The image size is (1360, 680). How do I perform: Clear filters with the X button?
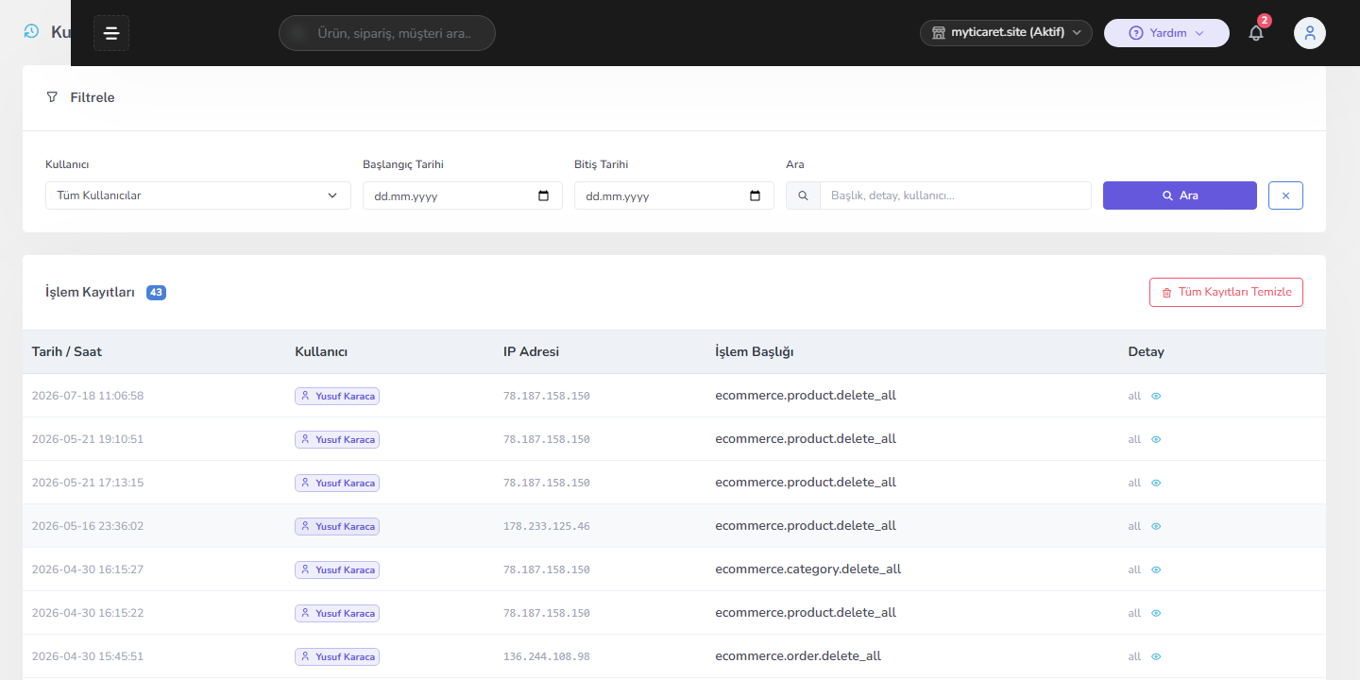tap(1285, 195)
